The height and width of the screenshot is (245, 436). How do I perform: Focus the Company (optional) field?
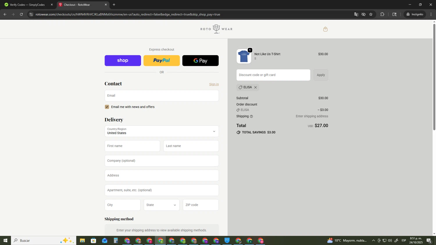click(x=162, y=161)
